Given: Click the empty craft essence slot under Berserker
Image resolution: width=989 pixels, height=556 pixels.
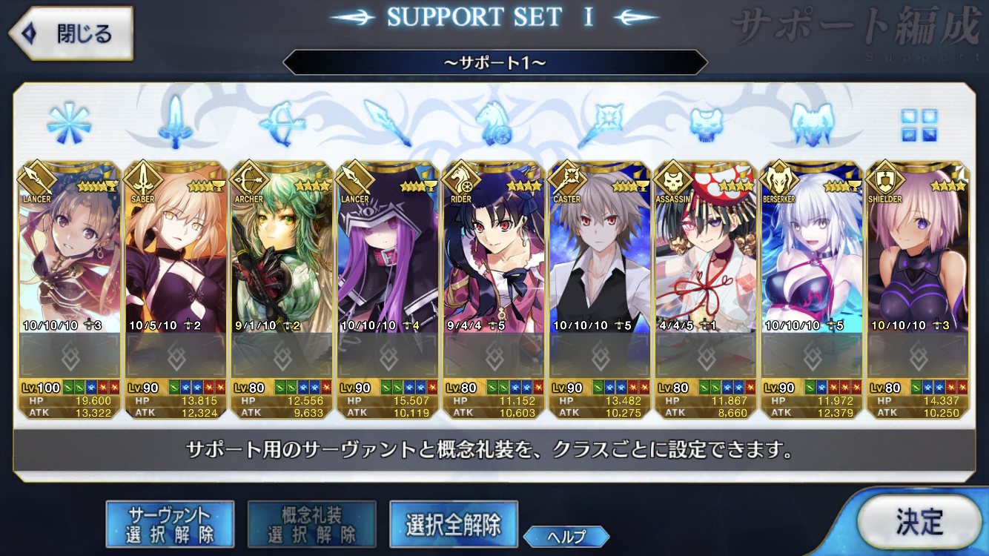Looking at the screenshot, I should tap(813, 357).
